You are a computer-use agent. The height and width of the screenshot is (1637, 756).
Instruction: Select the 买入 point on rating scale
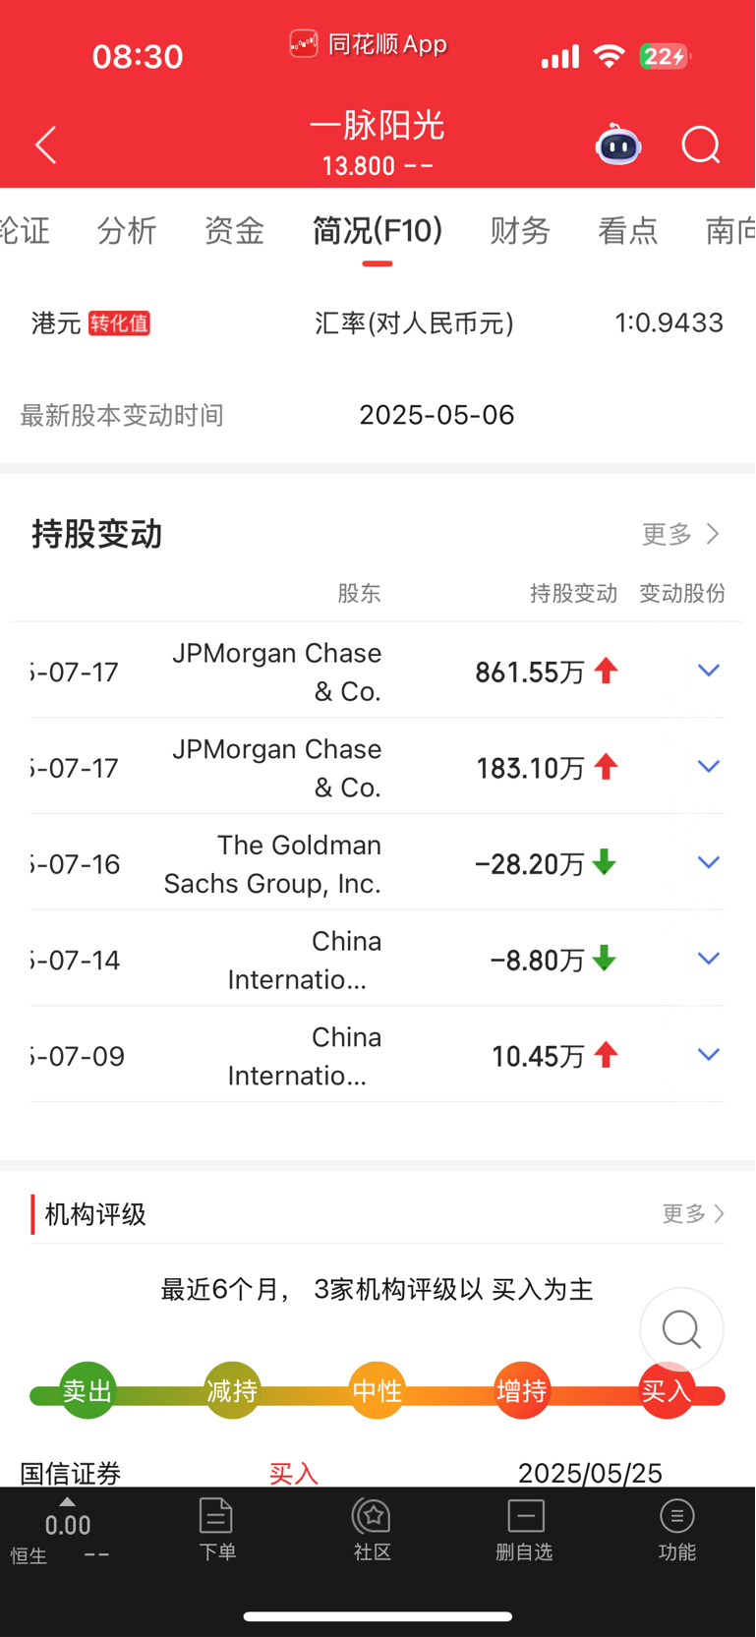click(667, 1390)
